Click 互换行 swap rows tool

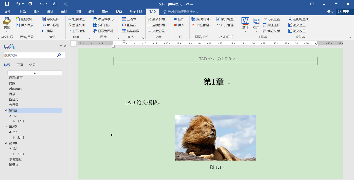pyautogui.click(x=129, y=25)
